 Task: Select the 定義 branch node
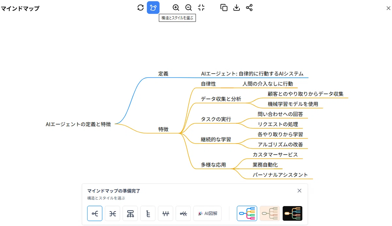coord(163,74)
